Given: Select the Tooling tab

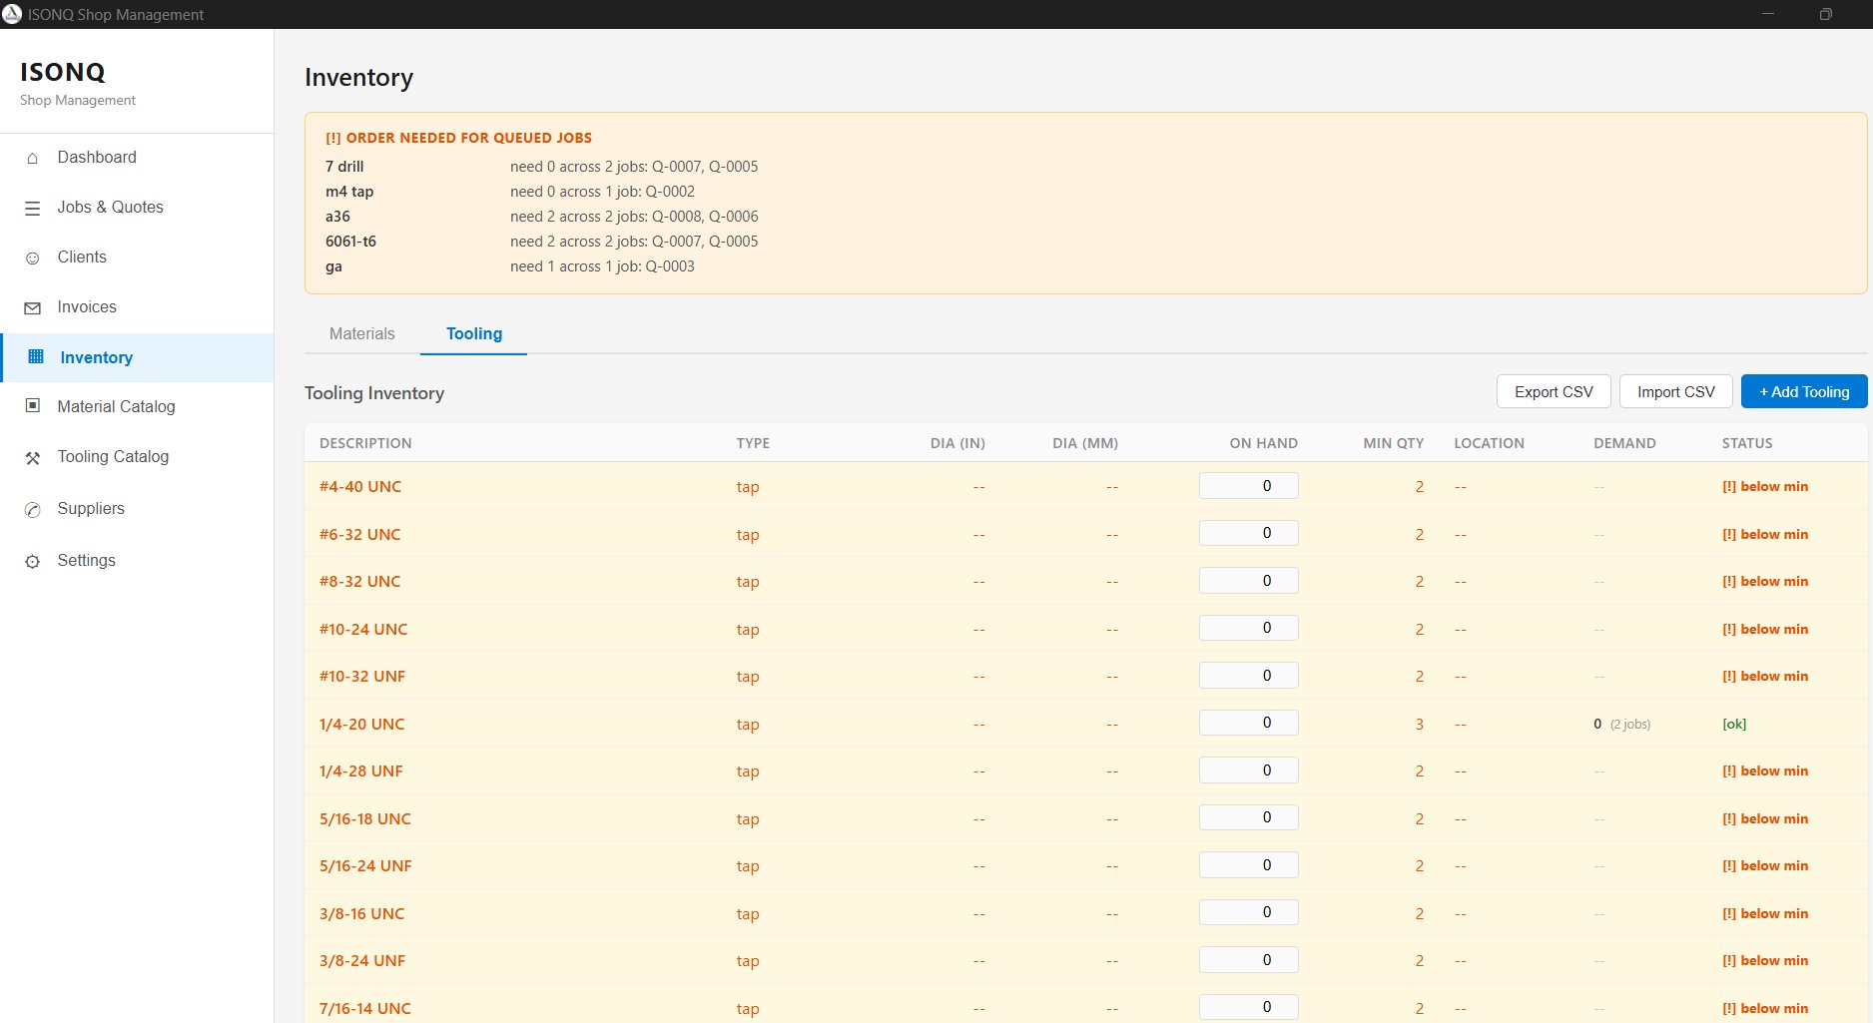Looking at the screenshot, I should 474,333.
